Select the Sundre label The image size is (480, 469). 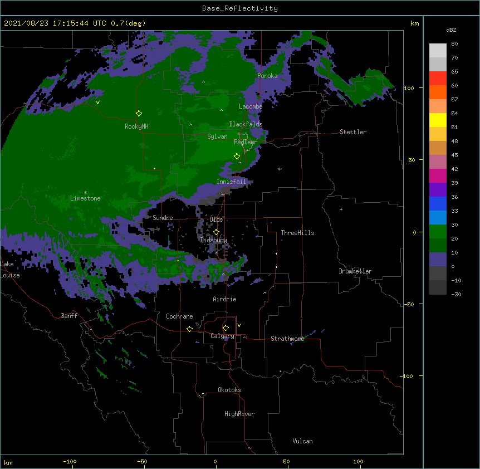[x=163, y=218]
